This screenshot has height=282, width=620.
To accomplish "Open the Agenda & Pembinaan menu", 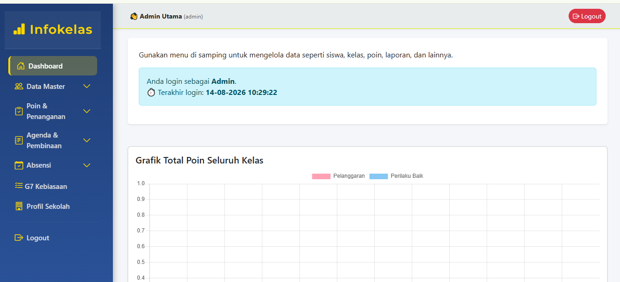I will click(53, 140).
